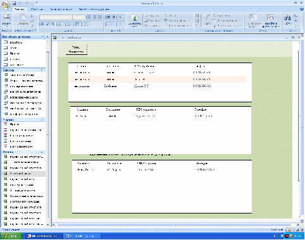305x240 pixels.
Task: Open the Windows Start (пуск) button
Action: click(x=11, y=236)
